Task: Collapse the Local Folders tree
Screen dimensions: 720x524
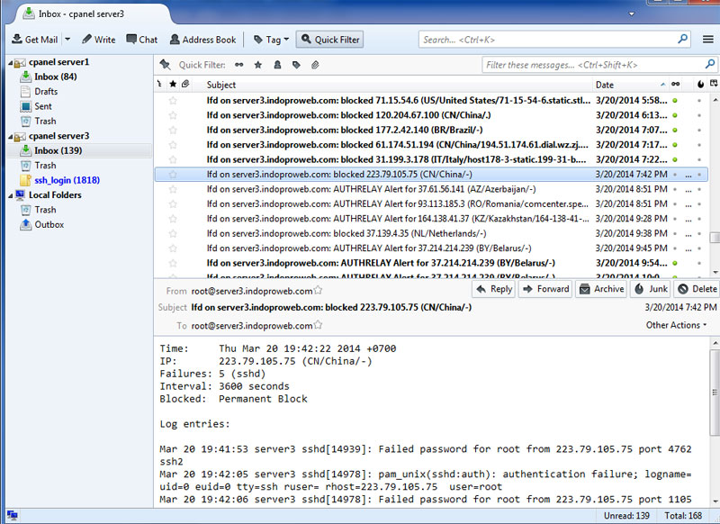Action: 10,195
